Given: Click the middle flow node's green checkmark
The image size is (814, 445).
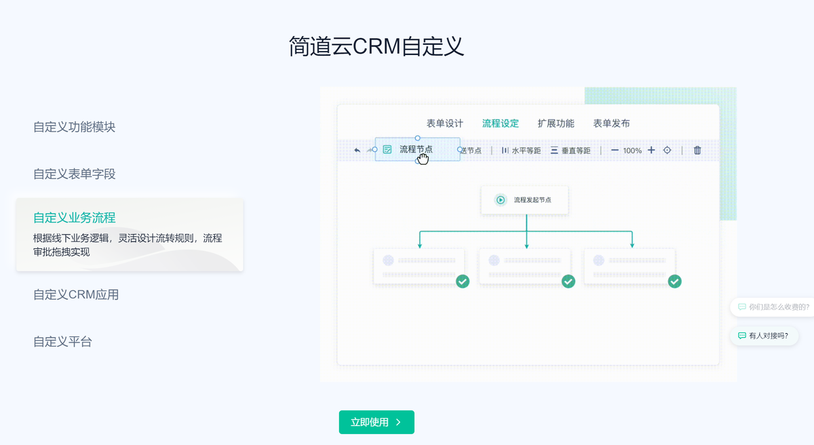Looking at the screenshot, I should tap(568, 281).
